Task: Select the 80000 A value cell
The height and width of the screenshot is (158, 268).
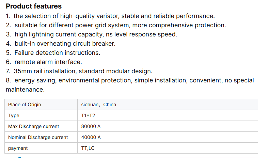Action: [91, 126]
